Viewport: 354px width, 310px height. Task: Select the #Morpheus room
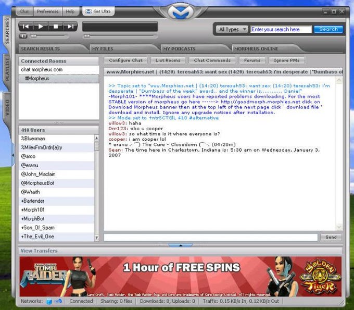(59, 79)
